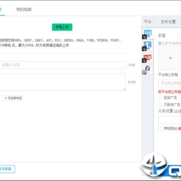Switch to the 我的视频 tab
Screen dimensions: 181x181
pyautogui.click(x=24, y=10)
